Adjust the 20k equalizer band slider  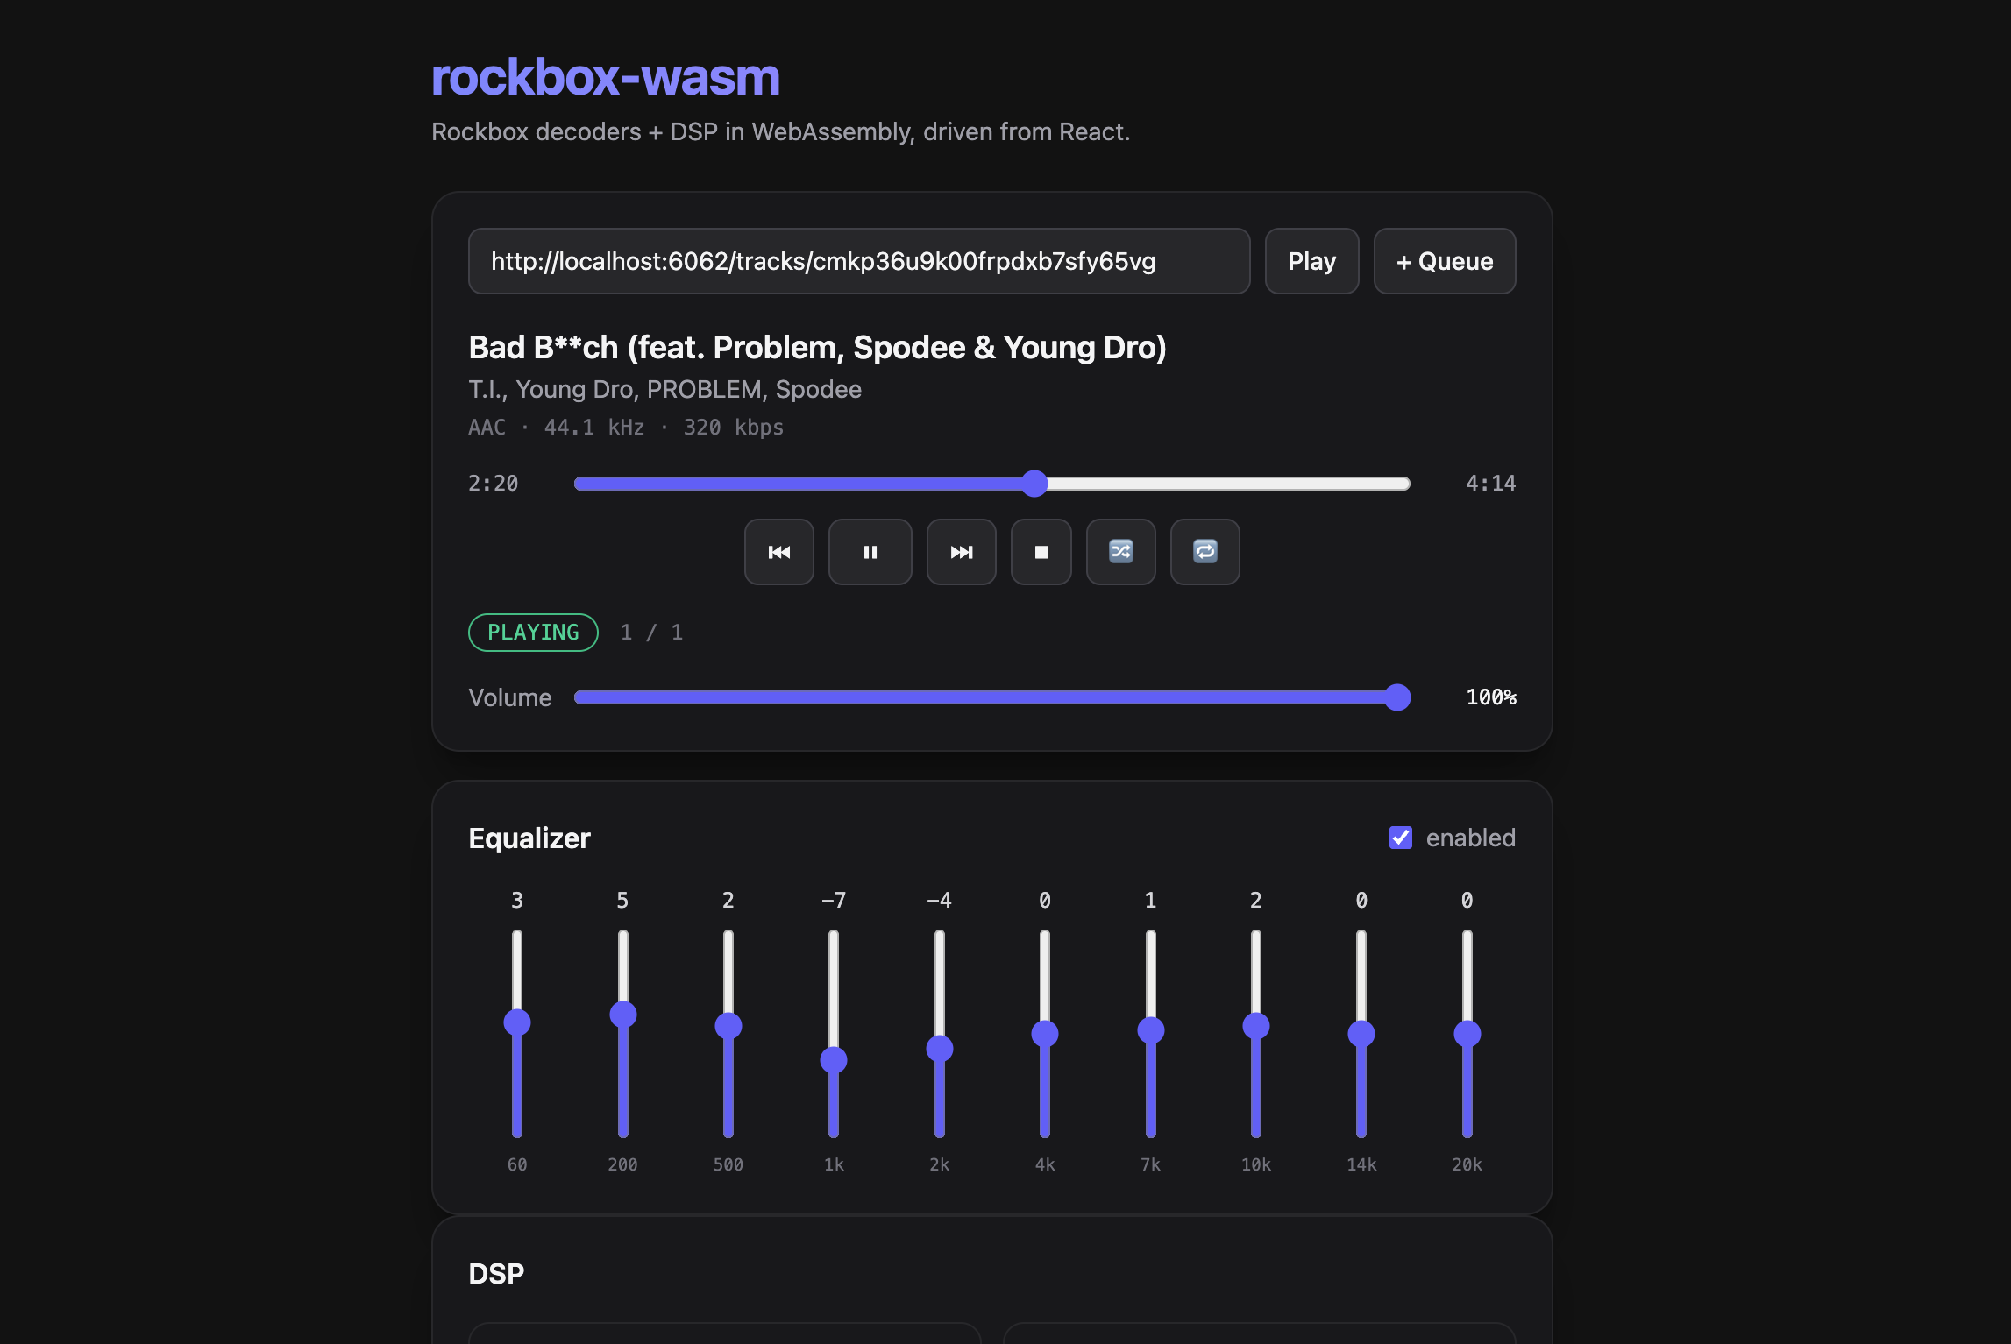pos(1467,1034)
